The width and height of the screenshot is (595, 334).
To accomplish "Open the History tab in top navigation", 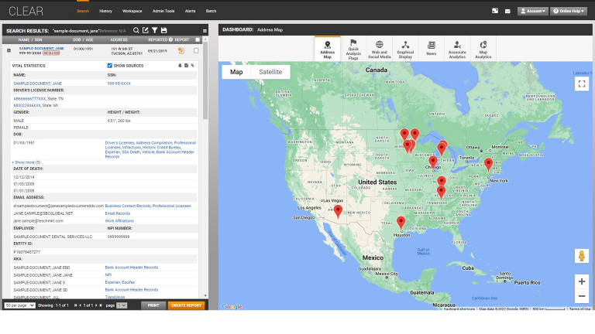I will (105, 12).
